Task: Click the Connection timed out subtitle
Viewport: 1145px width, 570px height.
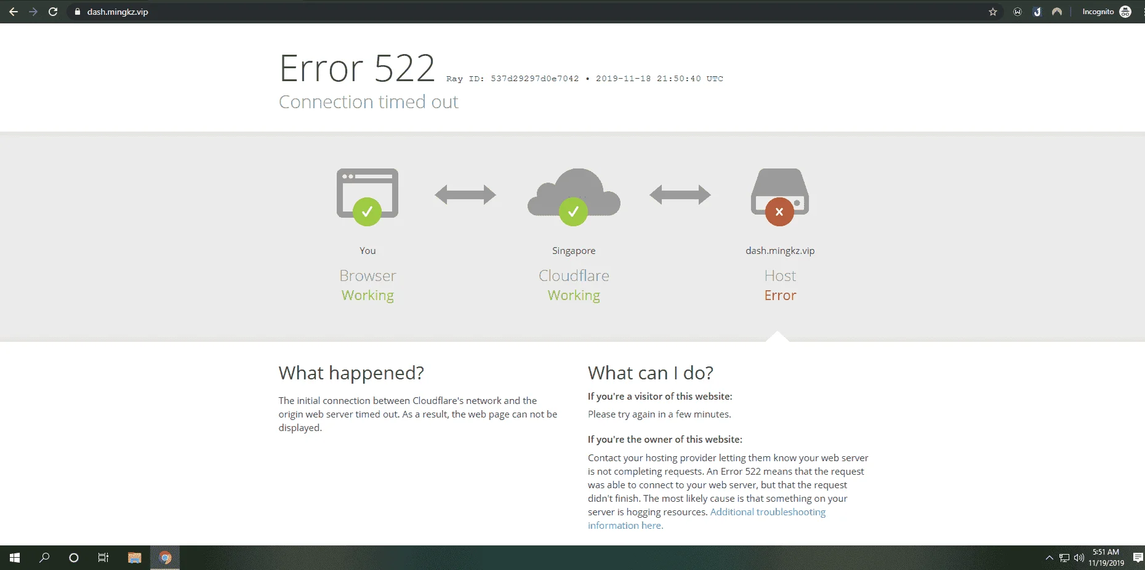Action: [369, 101]
